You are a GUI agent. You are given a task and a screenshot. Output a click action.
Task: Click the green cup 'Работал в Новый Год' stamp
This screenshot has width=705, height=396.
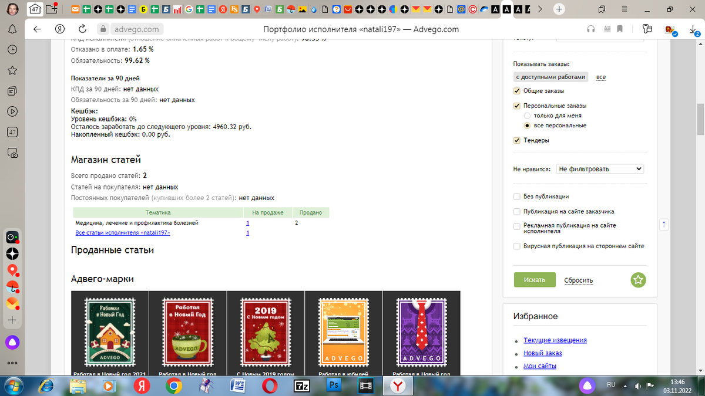click(188, 333)
